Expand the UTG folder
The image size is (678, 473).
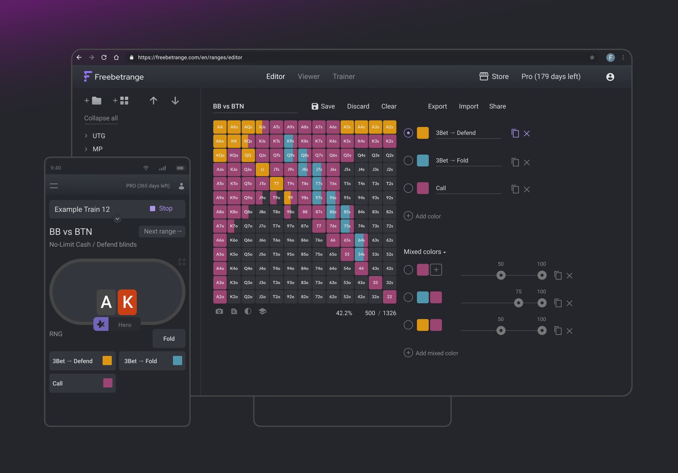coord(86,136)
